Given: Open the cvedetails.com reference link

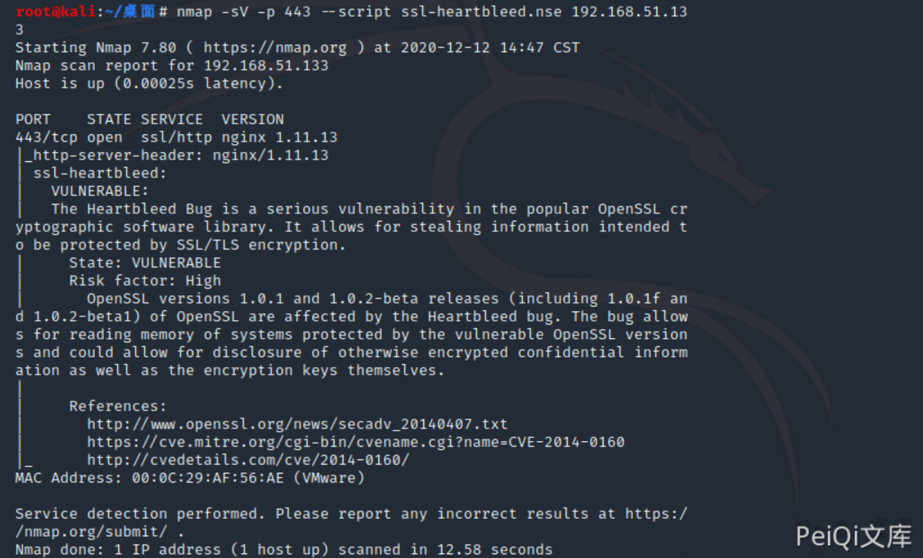Looking at the screenshot, I should tap(247, 460).
